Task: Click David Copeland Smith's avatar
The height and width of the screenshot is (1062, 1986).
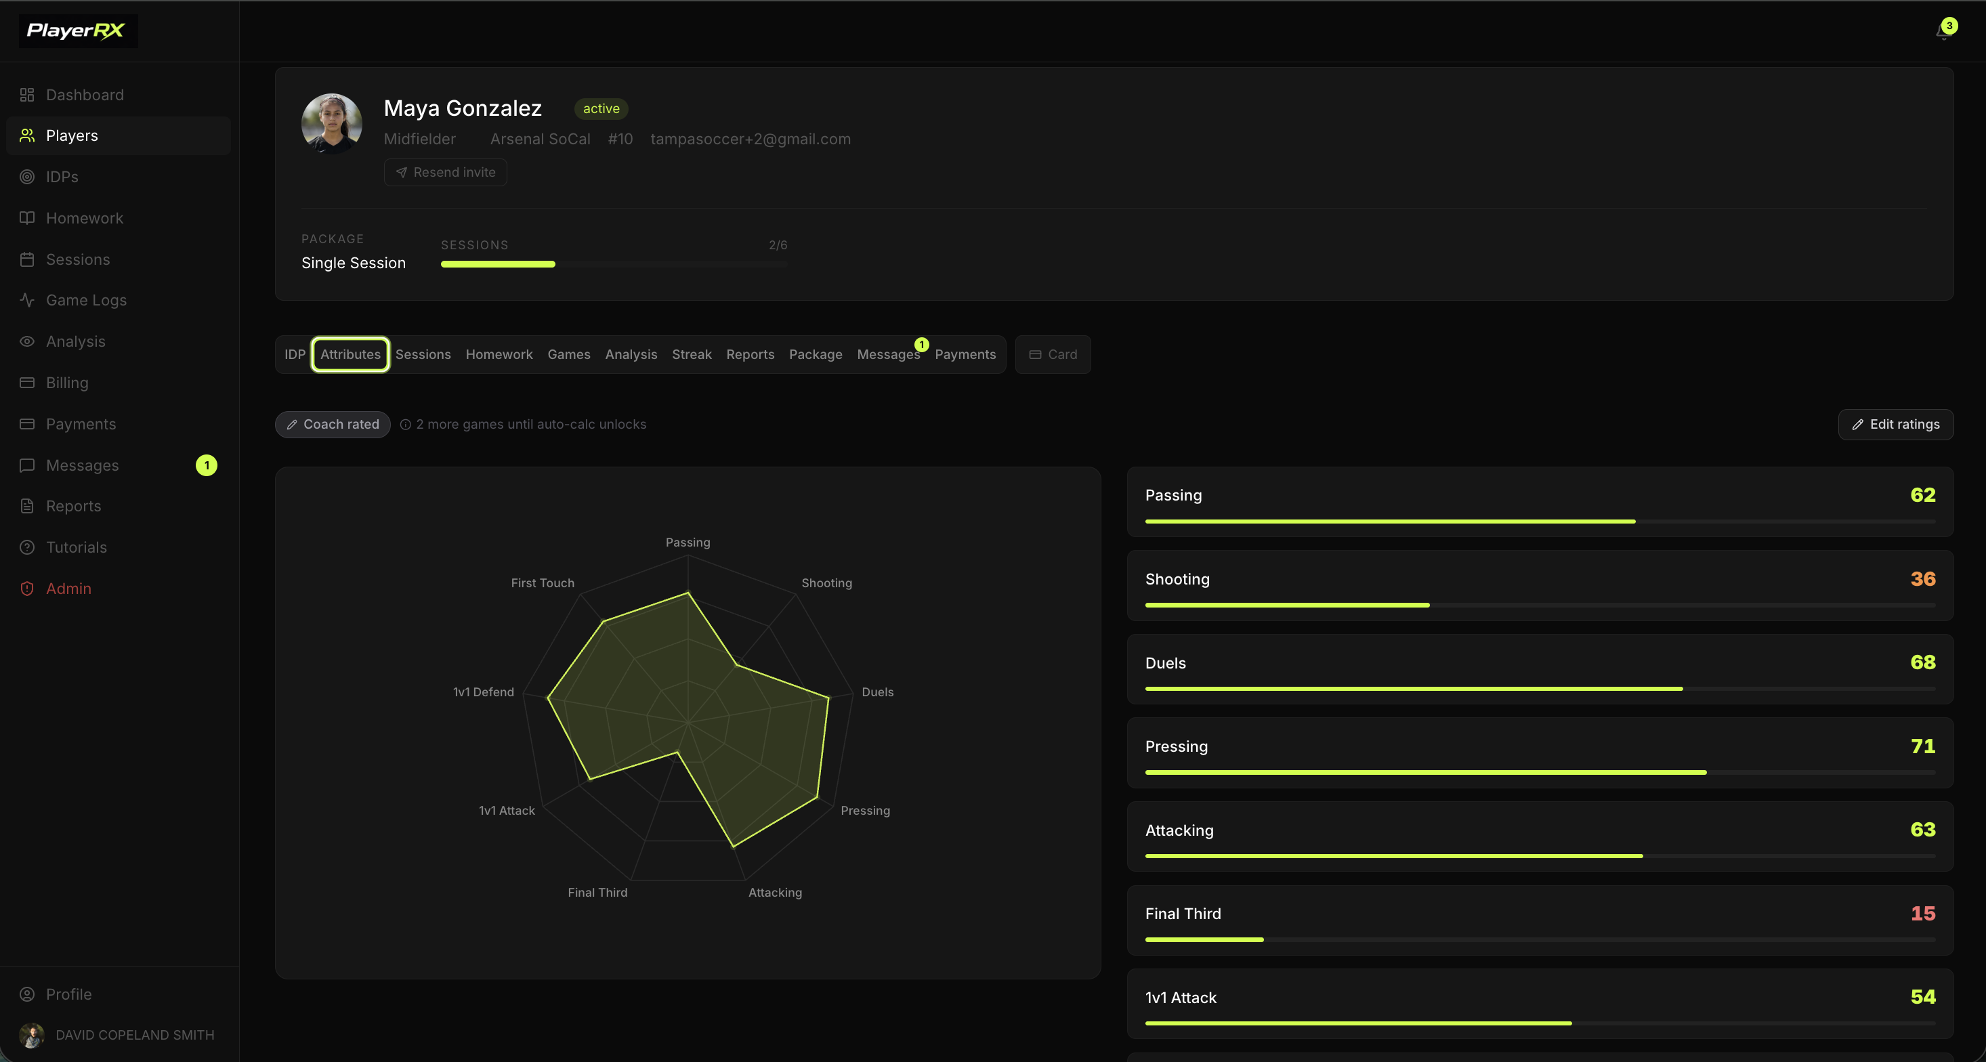Action: coord(32,1035)
